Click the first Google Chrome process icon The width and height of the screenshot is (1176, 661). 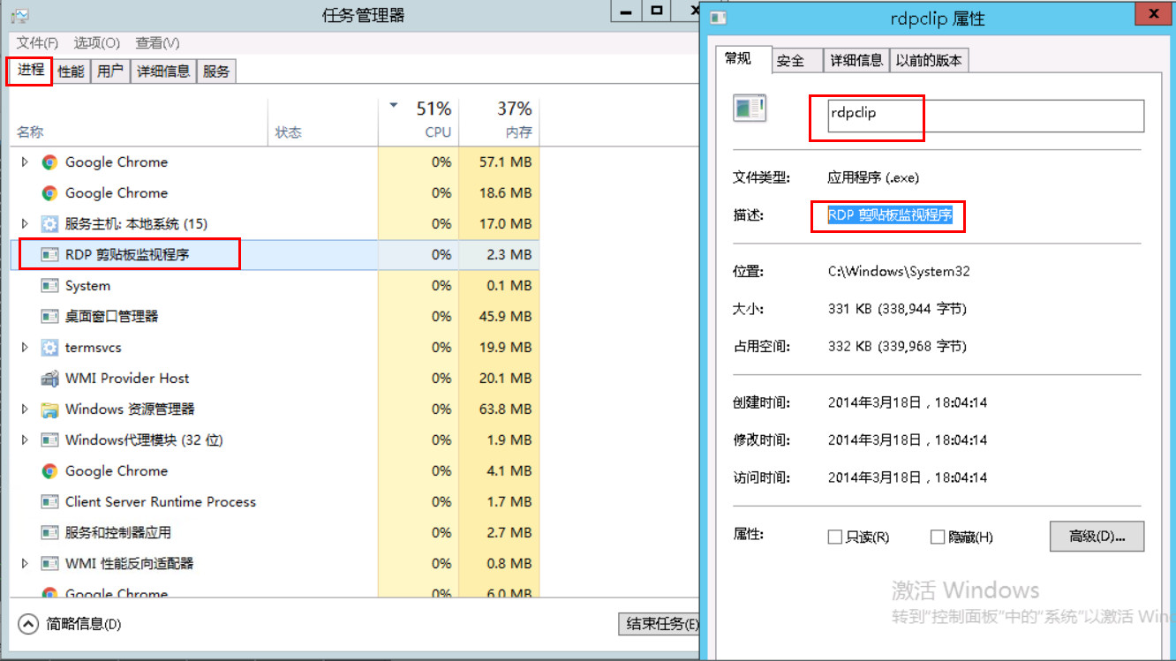coord(49,162)
